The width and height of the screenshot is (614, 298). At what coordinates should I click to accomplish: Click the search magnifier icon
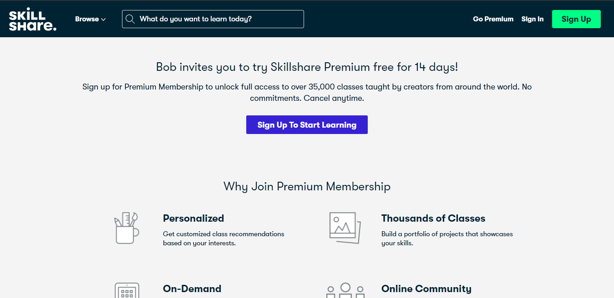tap(130, 19)
